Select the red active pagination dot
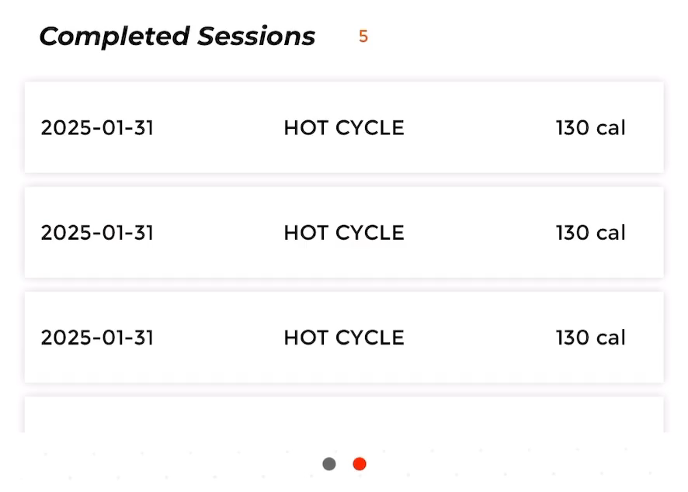 (x=360, y=463)
